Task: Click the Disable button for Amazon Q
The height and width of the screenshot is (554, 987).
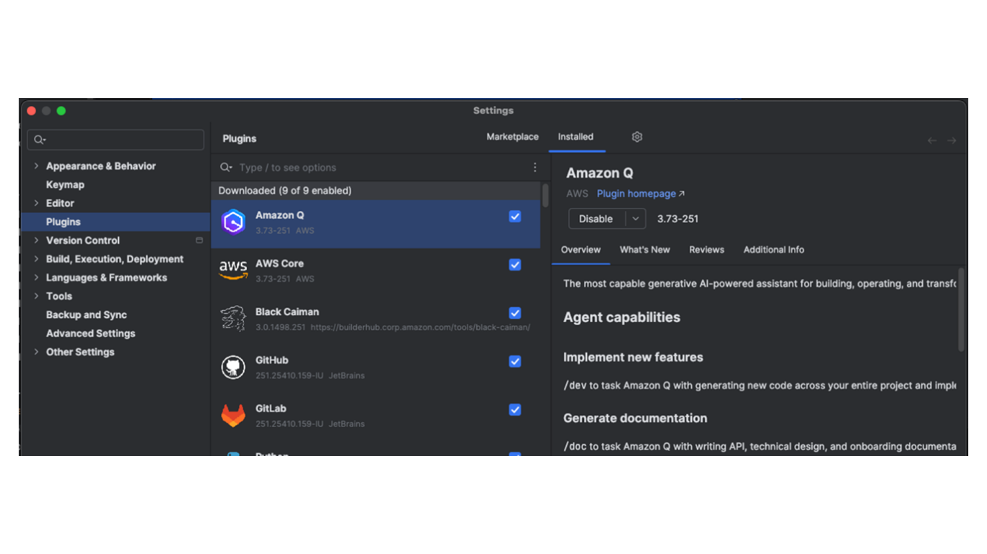Action: pyautogui.click(x=596, y=219)
